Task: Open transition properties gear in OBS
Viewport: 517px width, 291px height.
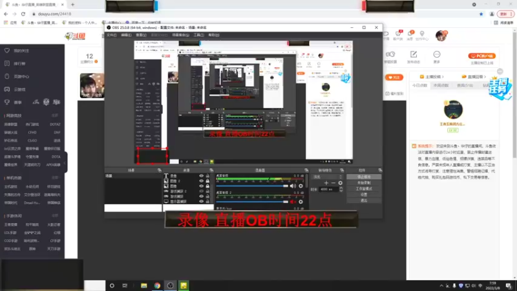Action: (341, 183)
